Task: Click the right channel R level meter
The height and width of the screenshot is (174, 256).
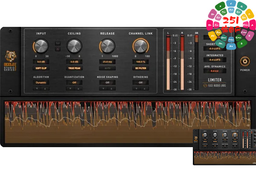Action: click(182, 62)
